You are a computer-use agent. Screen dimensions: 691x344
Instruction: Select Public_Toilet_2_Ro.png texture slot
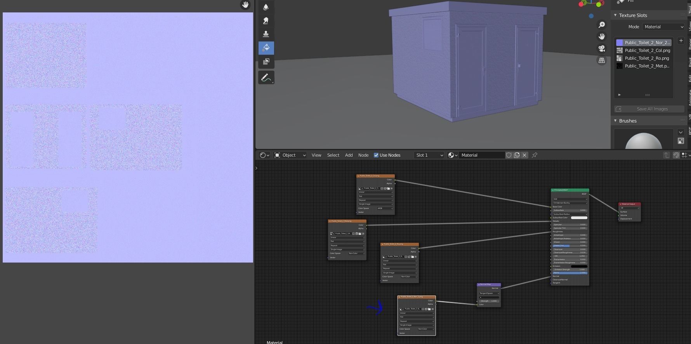coord(644,58)
